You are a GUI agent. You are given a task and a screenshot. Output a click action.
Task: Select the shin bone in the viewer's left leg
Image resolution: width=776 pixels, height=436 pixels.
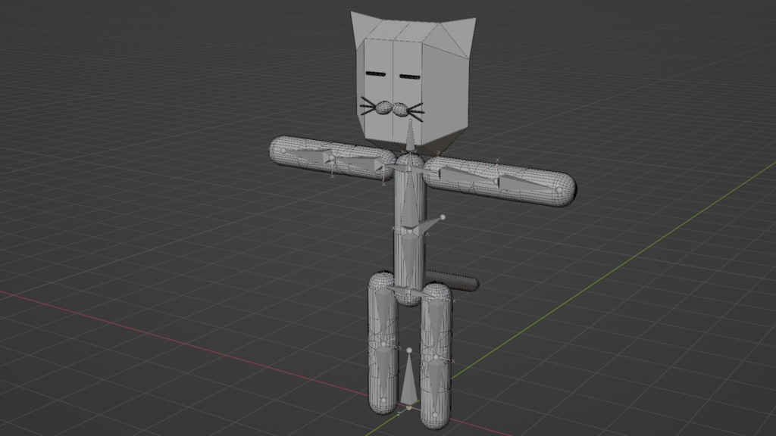click(384, 372)
